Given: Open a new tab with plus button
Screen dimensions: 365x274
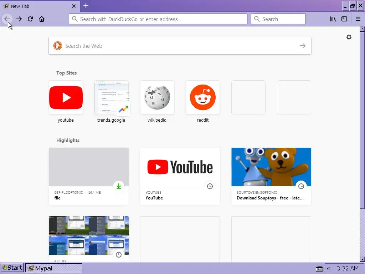Looking at the screenshot, I should point(86,6).
